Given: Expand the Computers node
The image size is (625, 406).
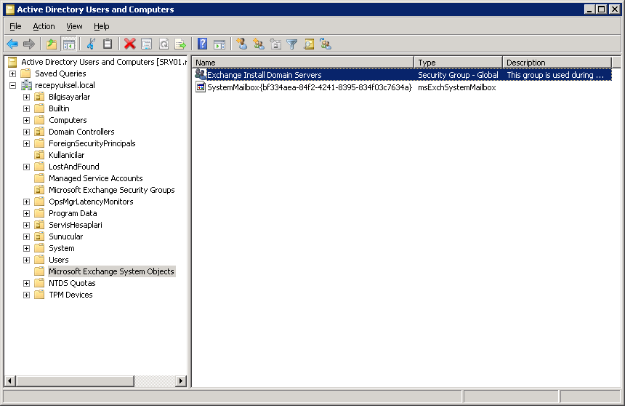Looking at the screenshot, I should coord(26,120).
